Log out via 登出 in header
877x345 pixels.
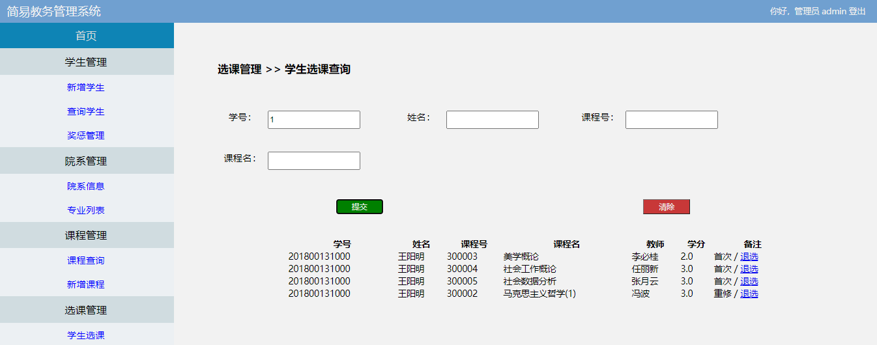(857, 11)
